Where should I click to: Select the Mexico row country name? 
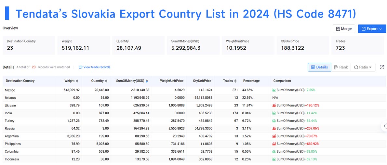10,90
